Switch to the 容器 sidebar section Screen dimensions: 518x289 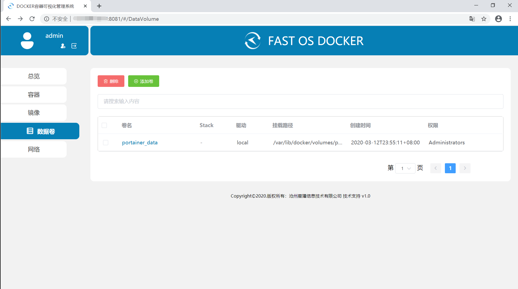point(33,94)
